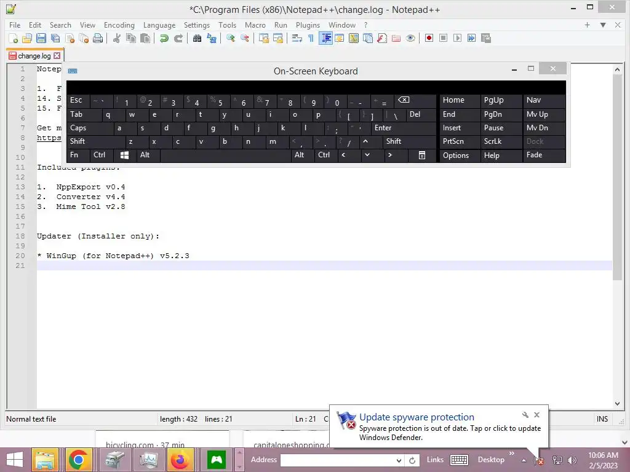The width and height of the screenshot is (630, 472).
Task: Click the Copy toolbar icon
Action: click(x=131, y=38)
